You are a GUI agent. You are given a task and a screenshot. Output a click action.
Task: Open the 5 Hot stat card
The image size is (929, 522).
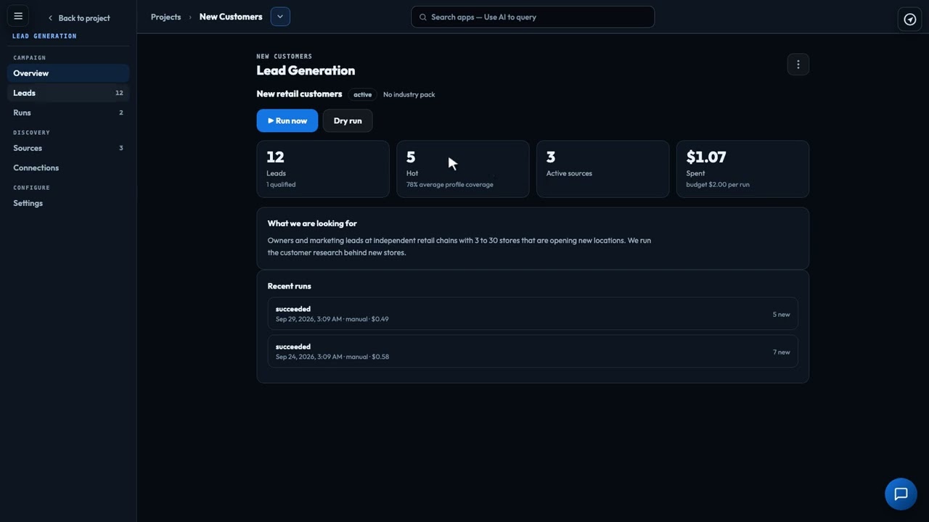[463, 169]
